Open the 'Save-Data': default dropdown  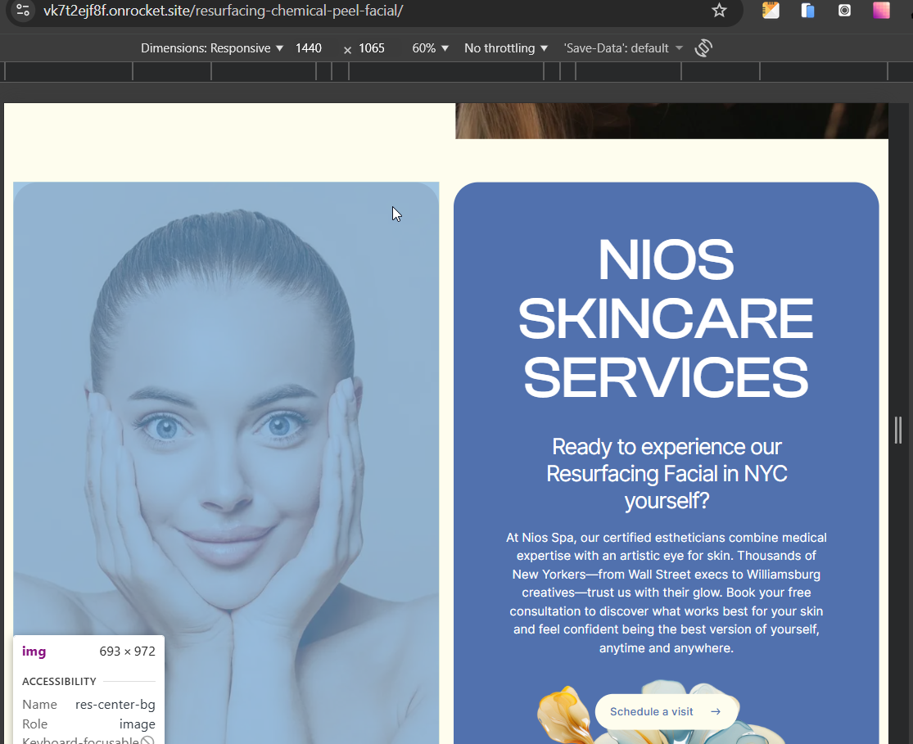tap(623, 48)
